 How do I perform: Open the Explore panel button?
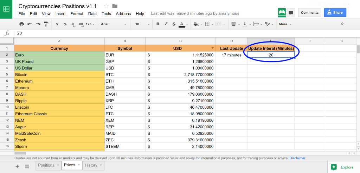click(344, 167)
